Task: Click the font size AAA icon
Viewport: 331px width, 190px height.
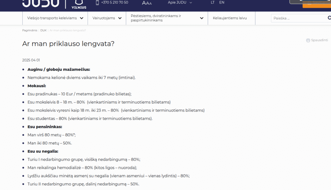Action: point(147,3)
